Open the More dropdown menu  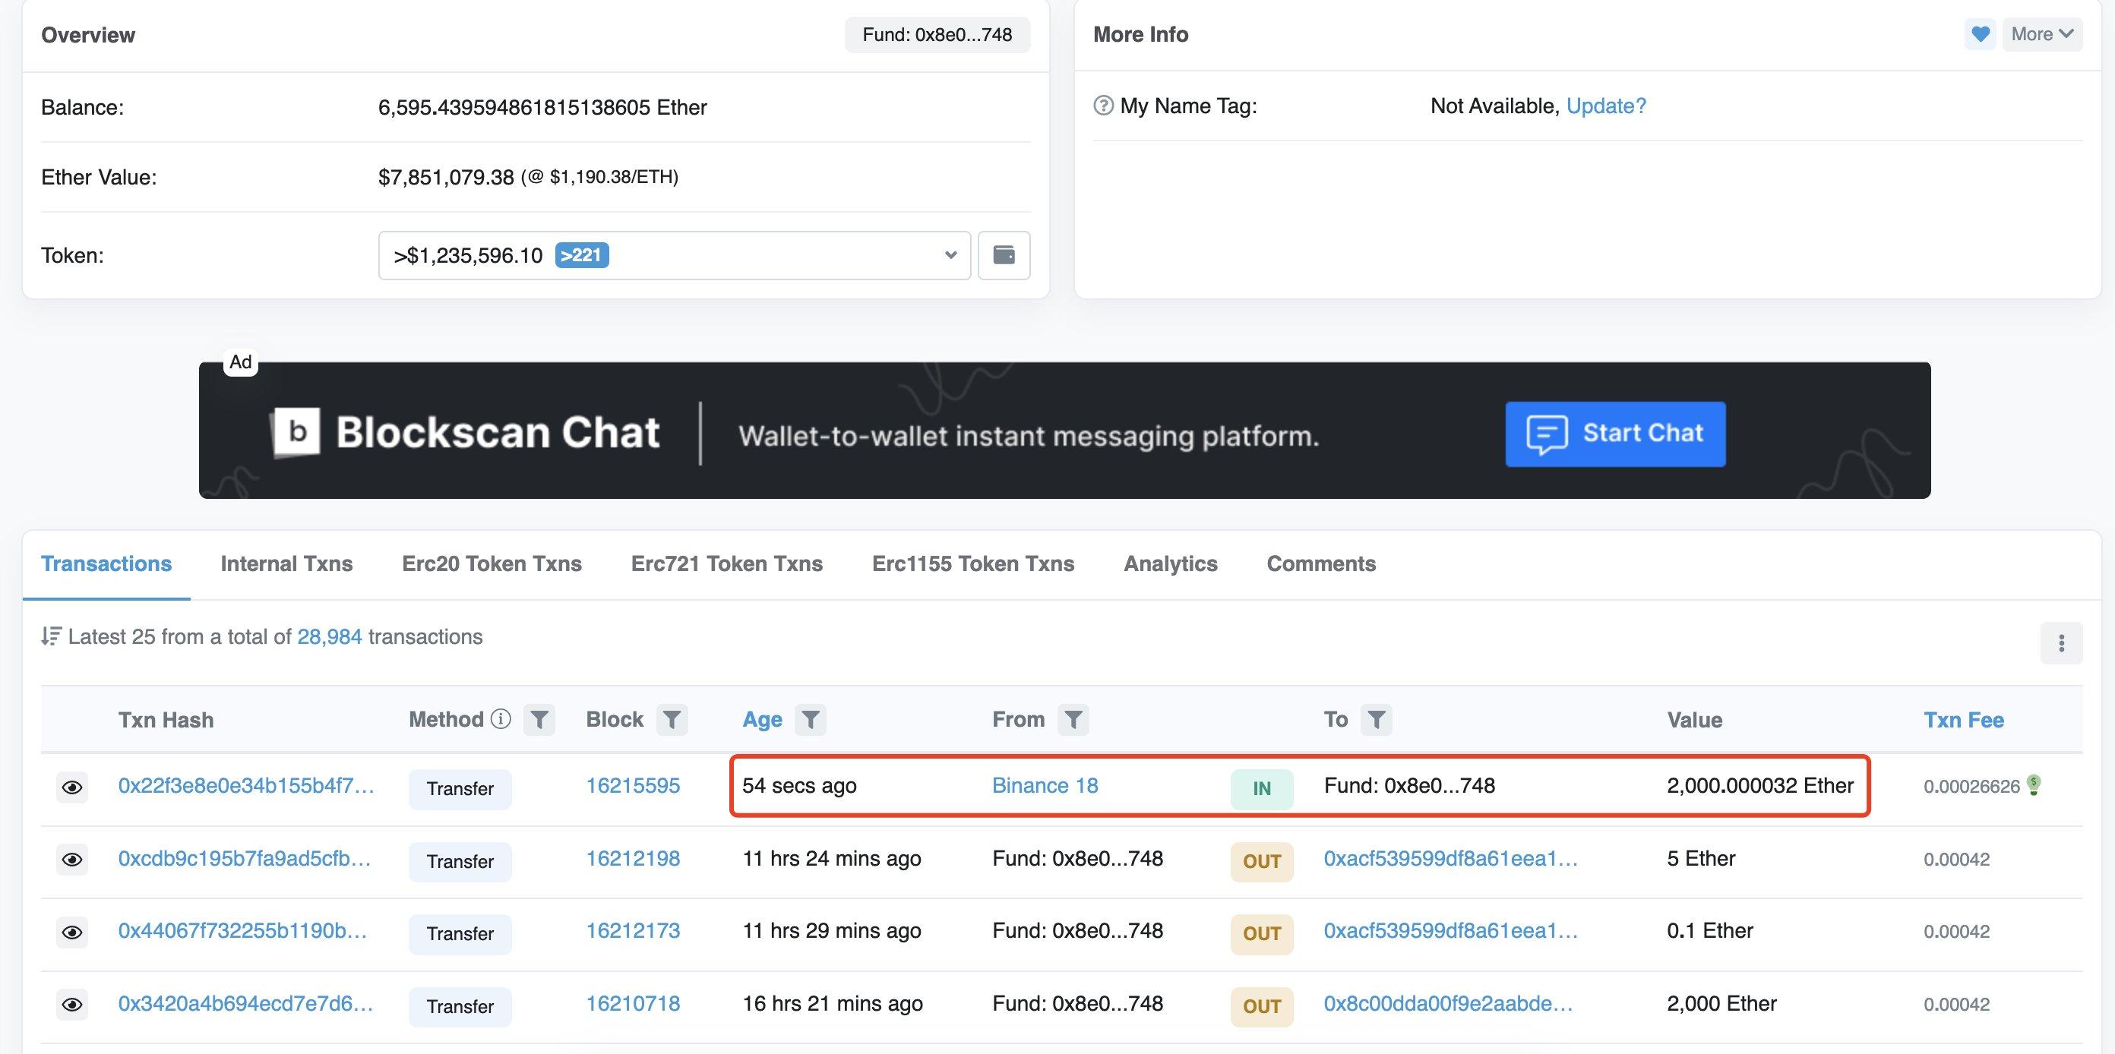click(2041, 34)
